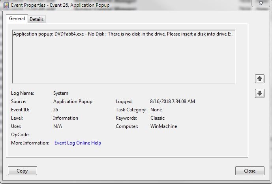The height and width of the screenshot is (184, 272).
Task: Switch to the General tab
Action: click(17, 19)
